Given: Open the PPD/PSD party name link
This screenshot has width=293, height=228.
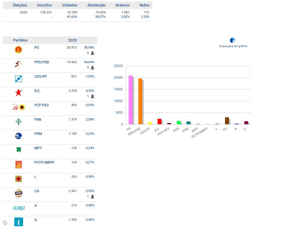Looking at the screenshot, I should point(42,62).
